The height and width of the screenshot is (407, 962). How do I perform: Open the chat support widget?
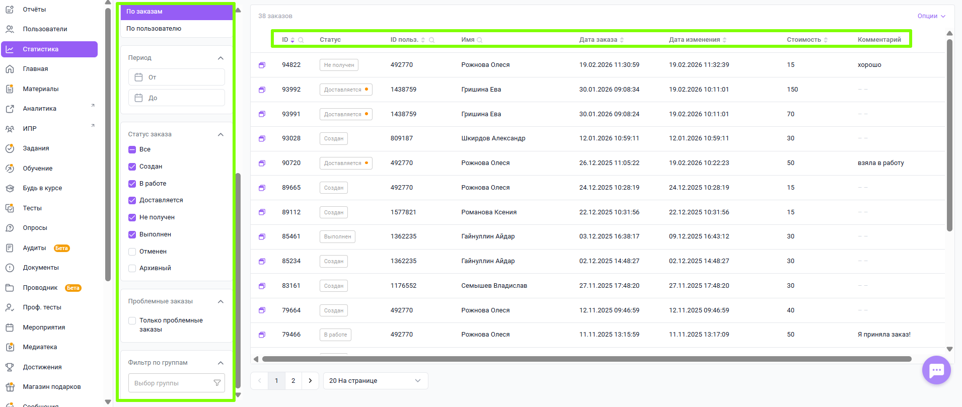tap(936, 370)
